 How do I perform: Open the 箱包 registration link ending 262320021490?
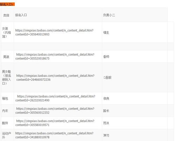55,98
